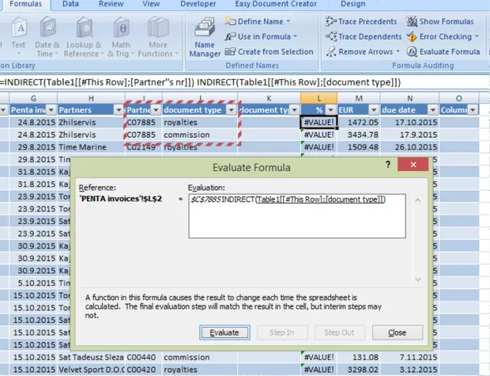This screenshot has width=490, height=376.
Task: Open Date & Time functions
Action: [x=47, y=37]
